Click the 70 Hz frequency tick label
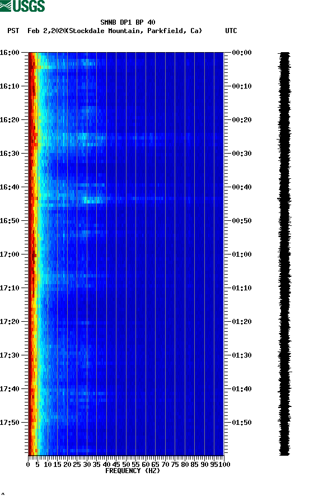Screen dimensions: 309x500 165,465
